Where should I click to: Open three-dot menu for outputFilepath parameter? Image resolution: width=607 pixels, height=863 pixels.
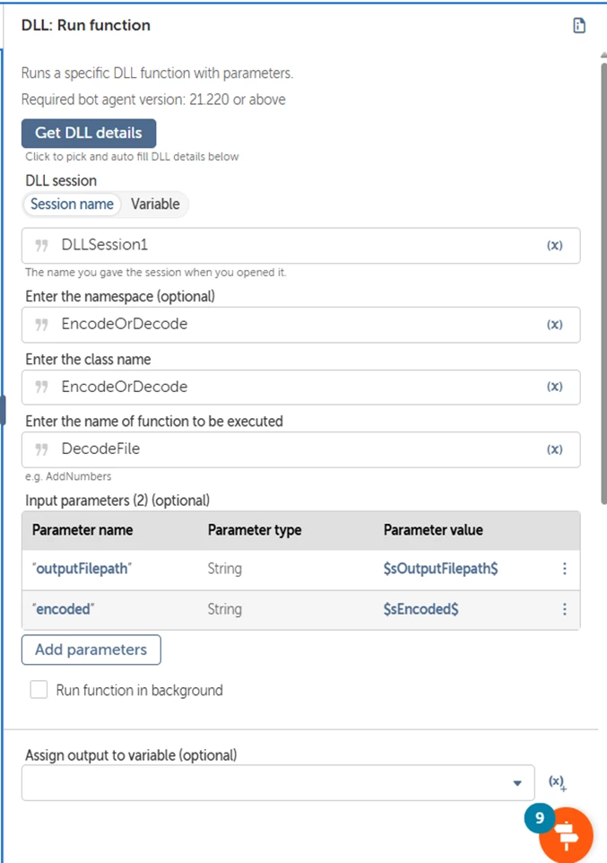tap(564, 569)
